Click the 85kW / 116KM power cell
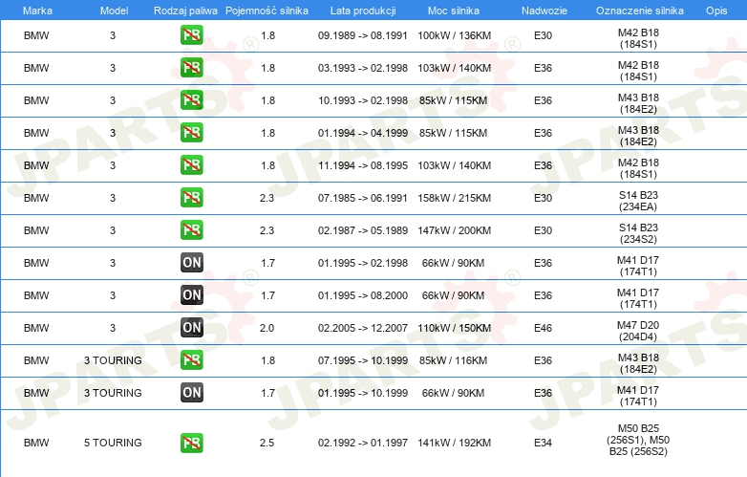The height and width of the screenshot is (477, 747). [453, 360]
